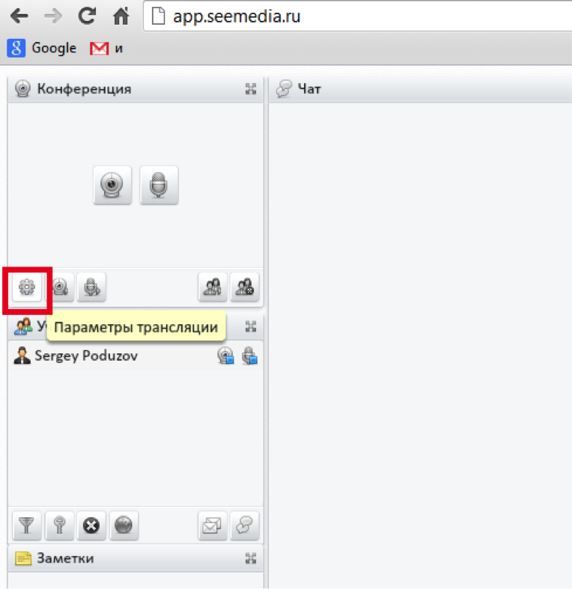Go back in the browser
Image resolution: width=572 pixels, height=589 pixels.
(x=19, y=16)
